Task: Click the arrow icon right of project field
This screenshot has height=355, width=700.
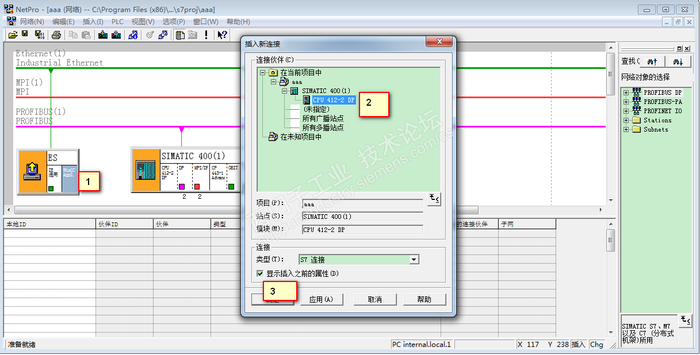Action: pos(434,199)
